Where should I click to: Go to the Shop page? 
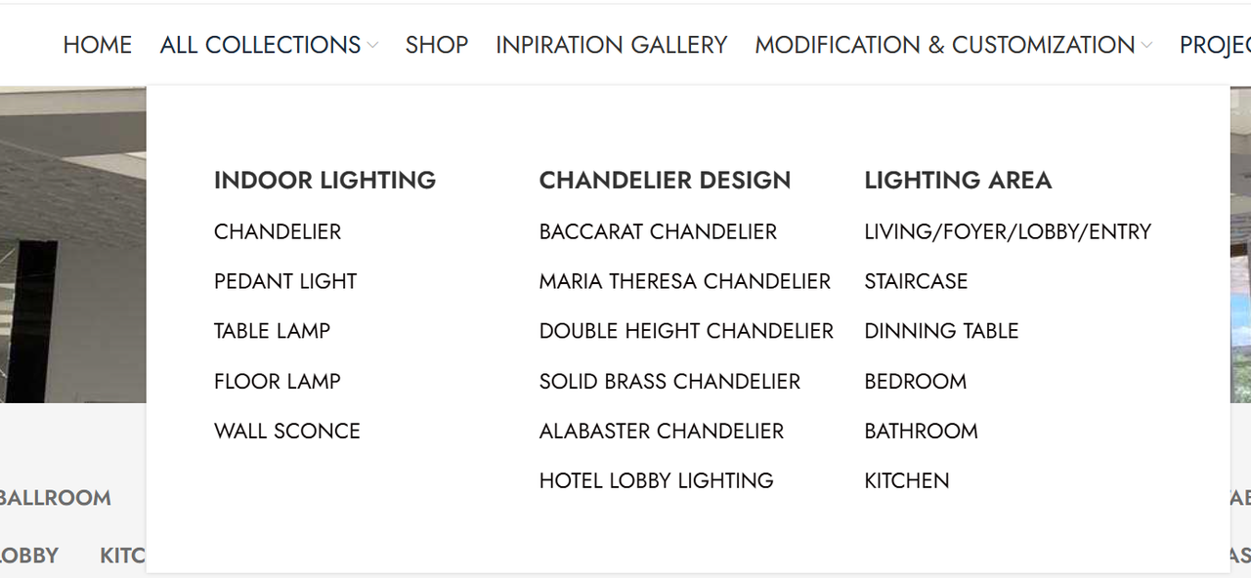coord(436,45)
